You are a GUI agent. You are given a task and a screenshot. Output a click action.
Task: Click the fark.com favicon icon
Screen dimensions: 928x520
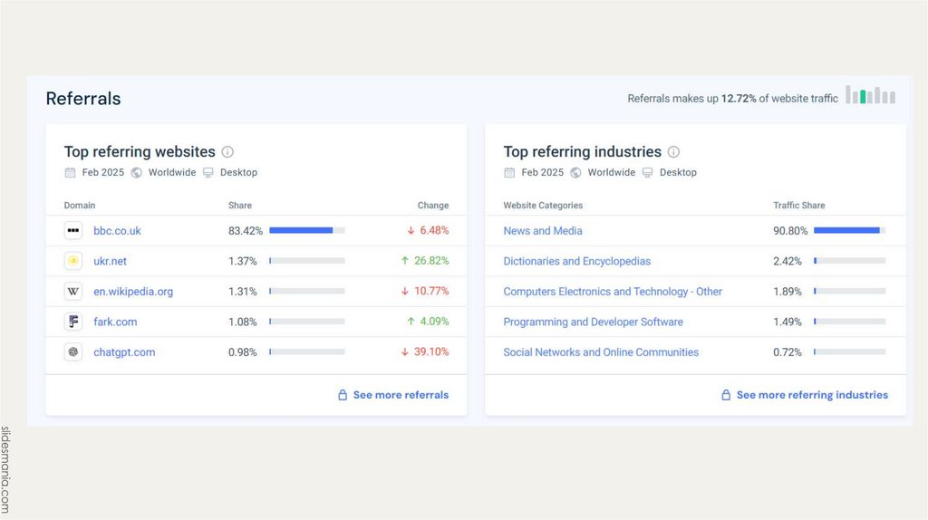pos(73,322)
